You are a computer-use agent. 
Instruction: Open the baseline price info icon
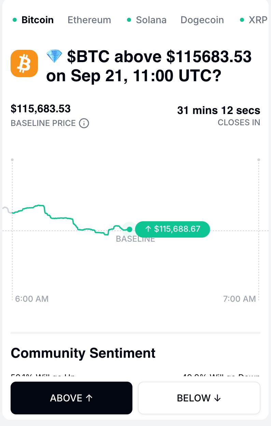point(84,123)
